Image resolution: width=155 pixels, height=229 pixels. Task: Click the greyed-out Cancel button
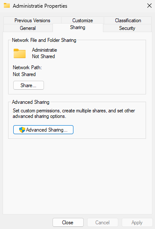point(102,223)
